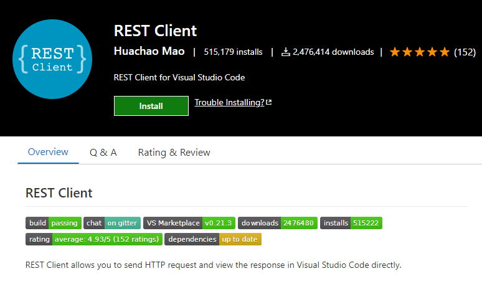Click the installs 515222 badge
Image resolution: width=482 pixels, height=294 pixels.
click(x=351, y=223)
